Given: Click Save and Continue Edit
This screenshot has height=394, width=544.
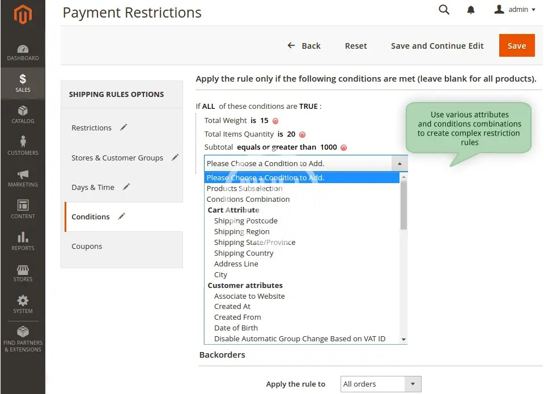Looking at the screenshot, I should coord(437,46).
